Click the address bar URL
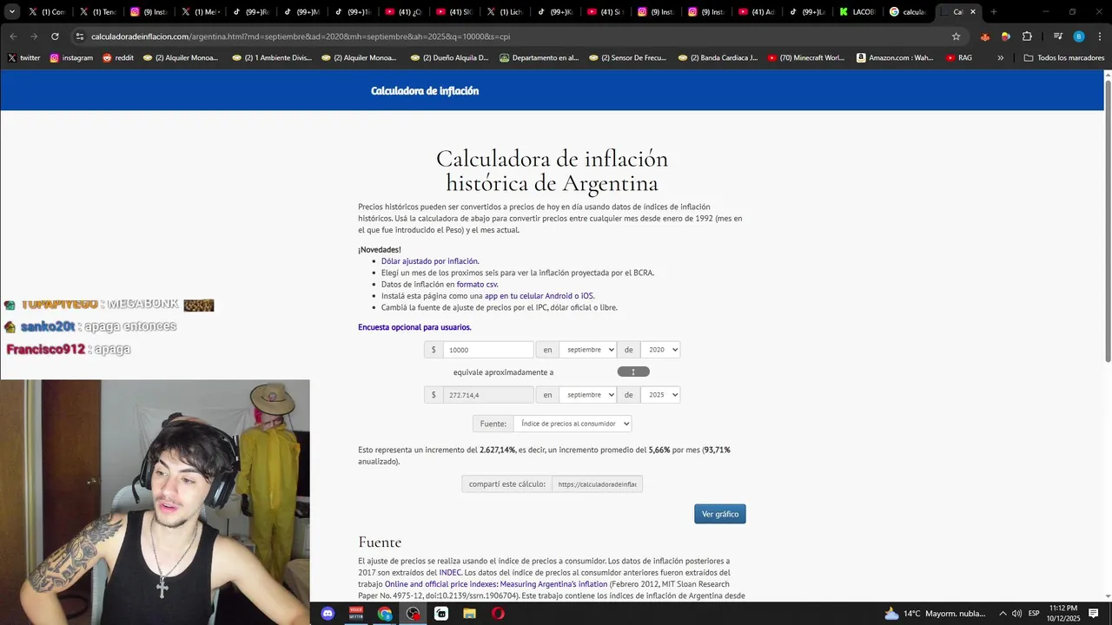The height and width of the screenshot is (625, 1112). point(301,36)
